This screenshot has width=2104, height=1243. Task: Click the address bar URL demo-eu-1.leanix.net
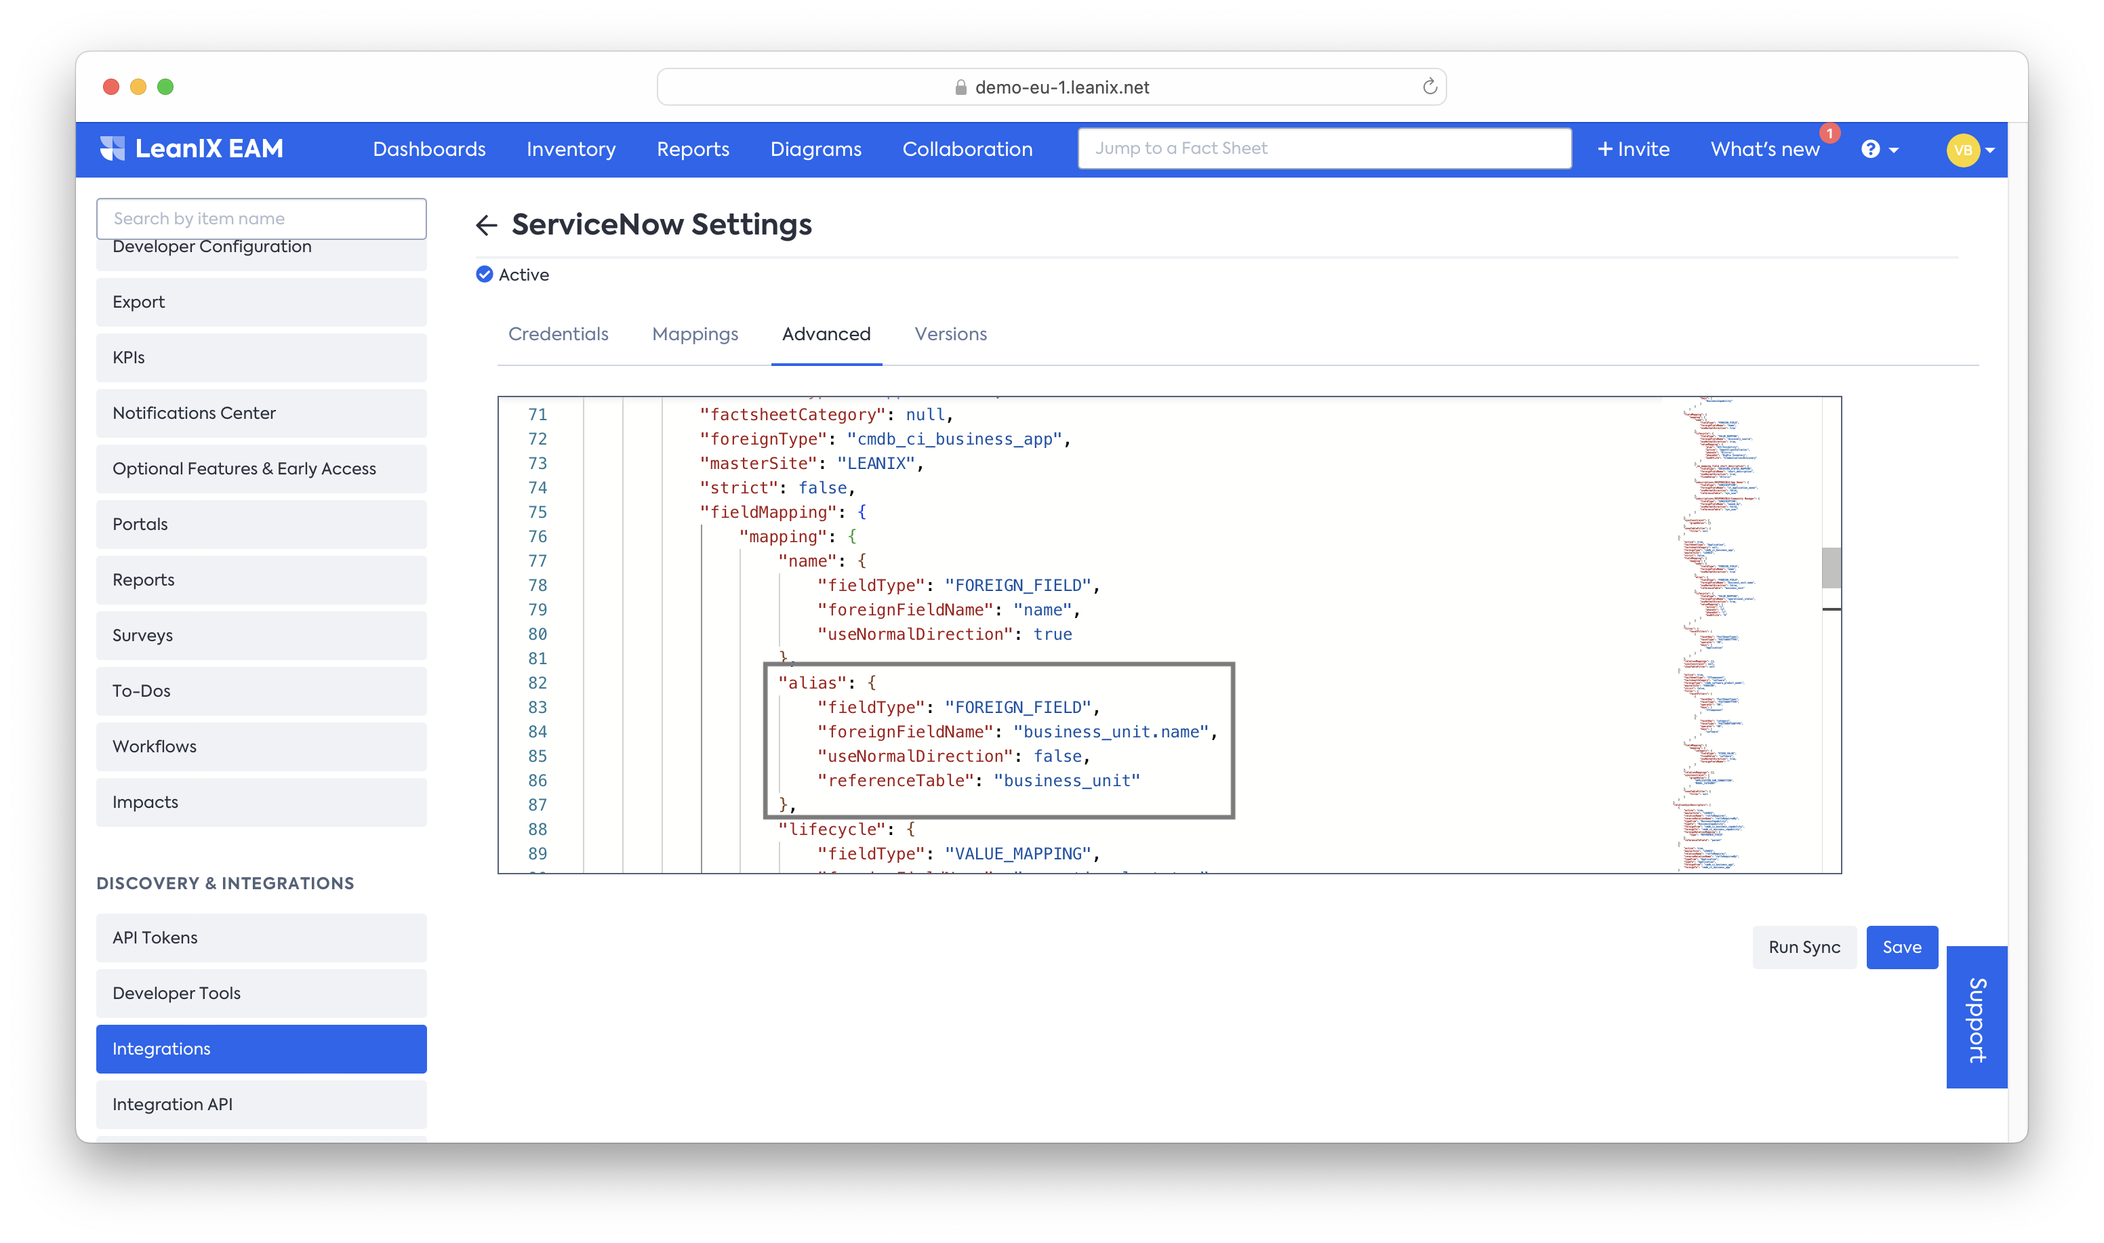pyautogui.click(x=1061, y=87)
